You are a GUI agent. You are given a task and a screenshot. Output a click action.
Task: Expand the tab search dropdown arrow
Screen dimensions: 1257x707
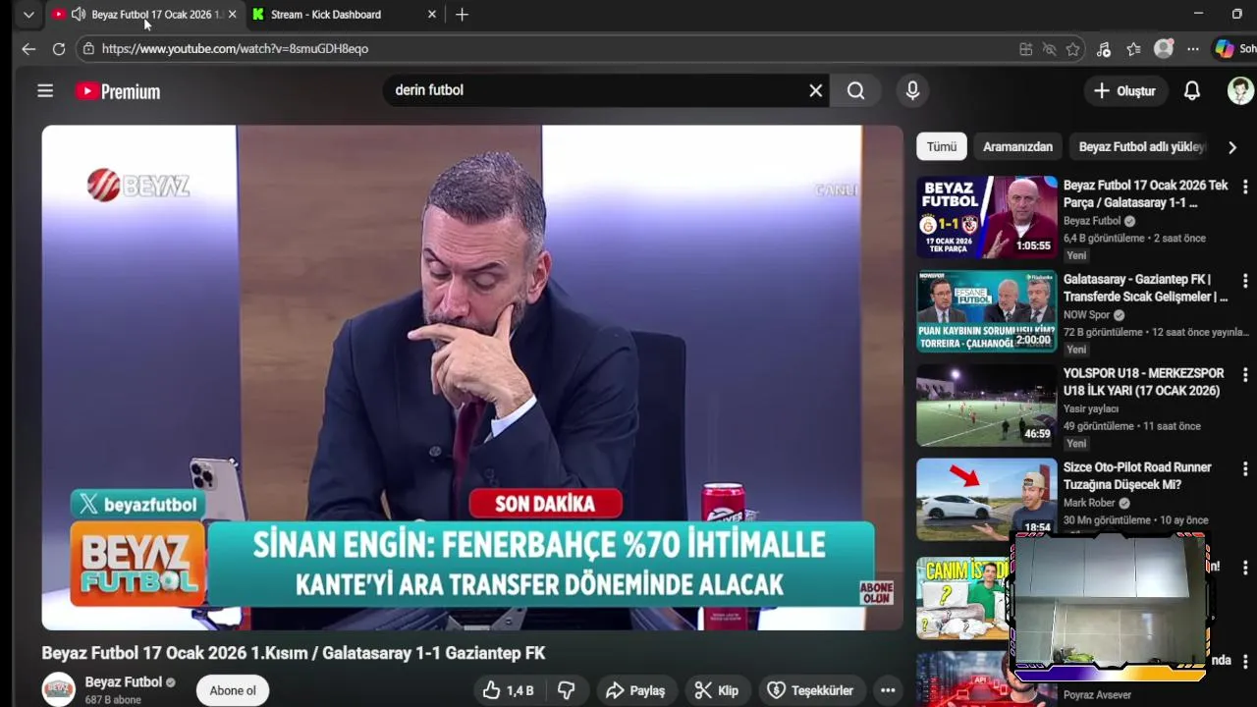tap(28, 15)
